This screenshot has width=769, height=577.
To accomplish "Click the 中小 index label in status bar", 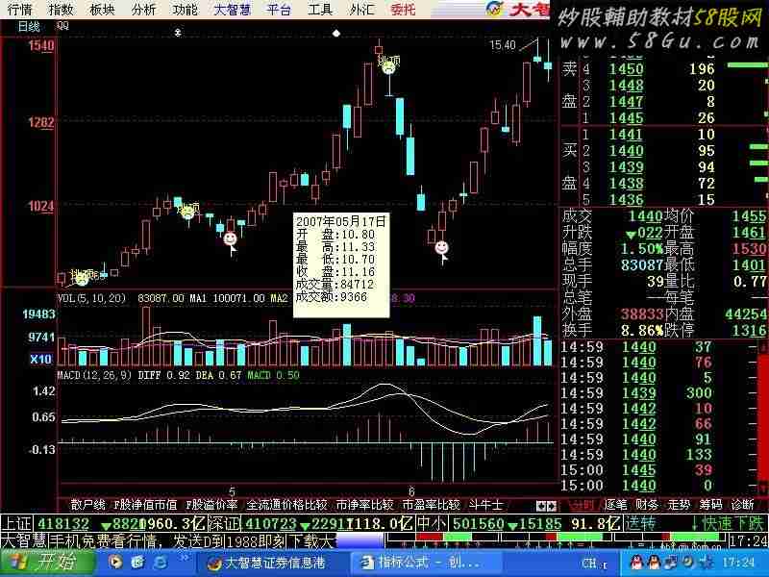I will coord(431,523).
